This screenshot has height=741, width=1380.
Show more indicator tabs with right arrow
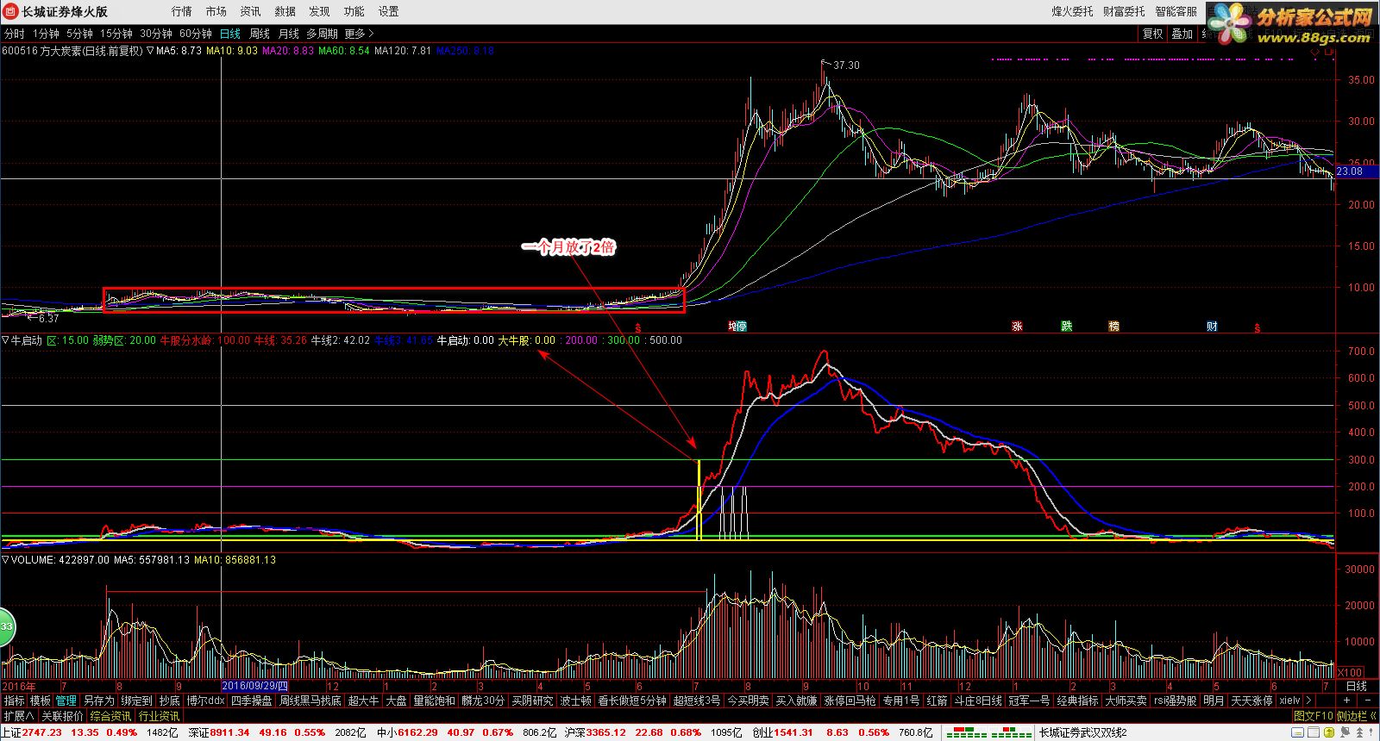[1308, 701]
